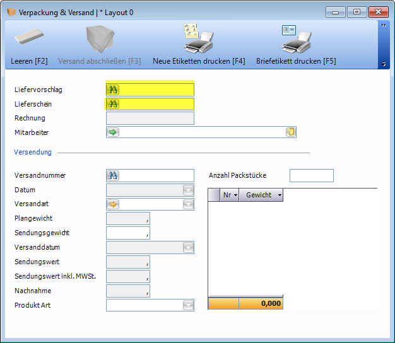Expand the Produkt Art dropdown

(x=188, y=306)
